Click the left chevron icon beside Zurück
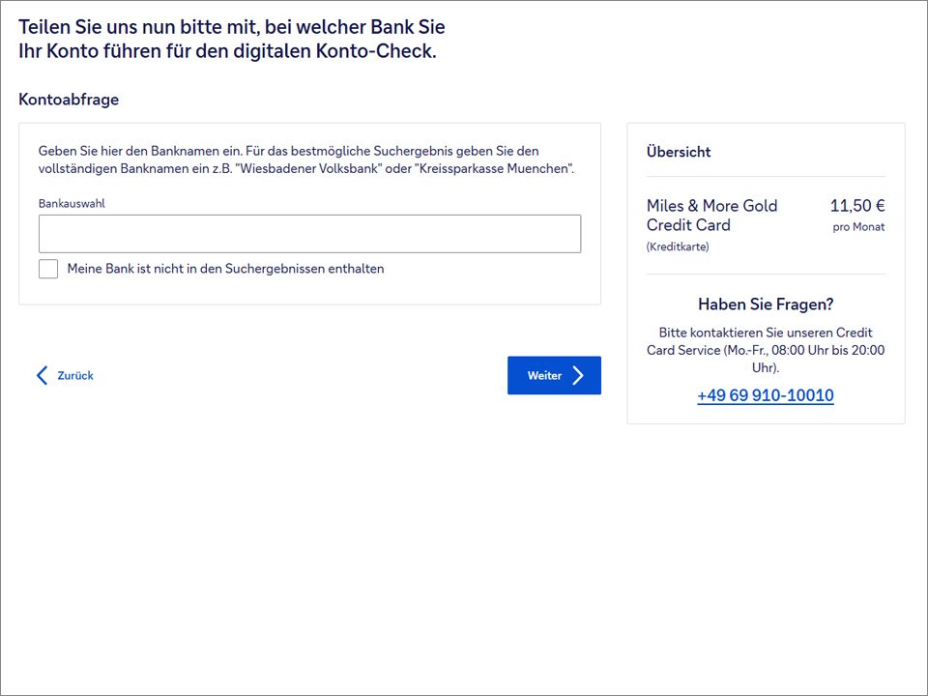 coord(42,375)
